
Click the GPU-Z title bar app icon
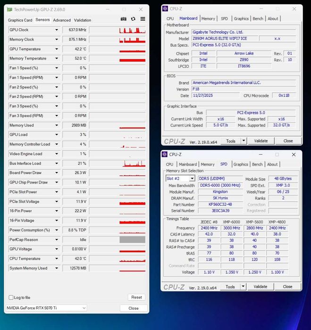pos(9,9)
